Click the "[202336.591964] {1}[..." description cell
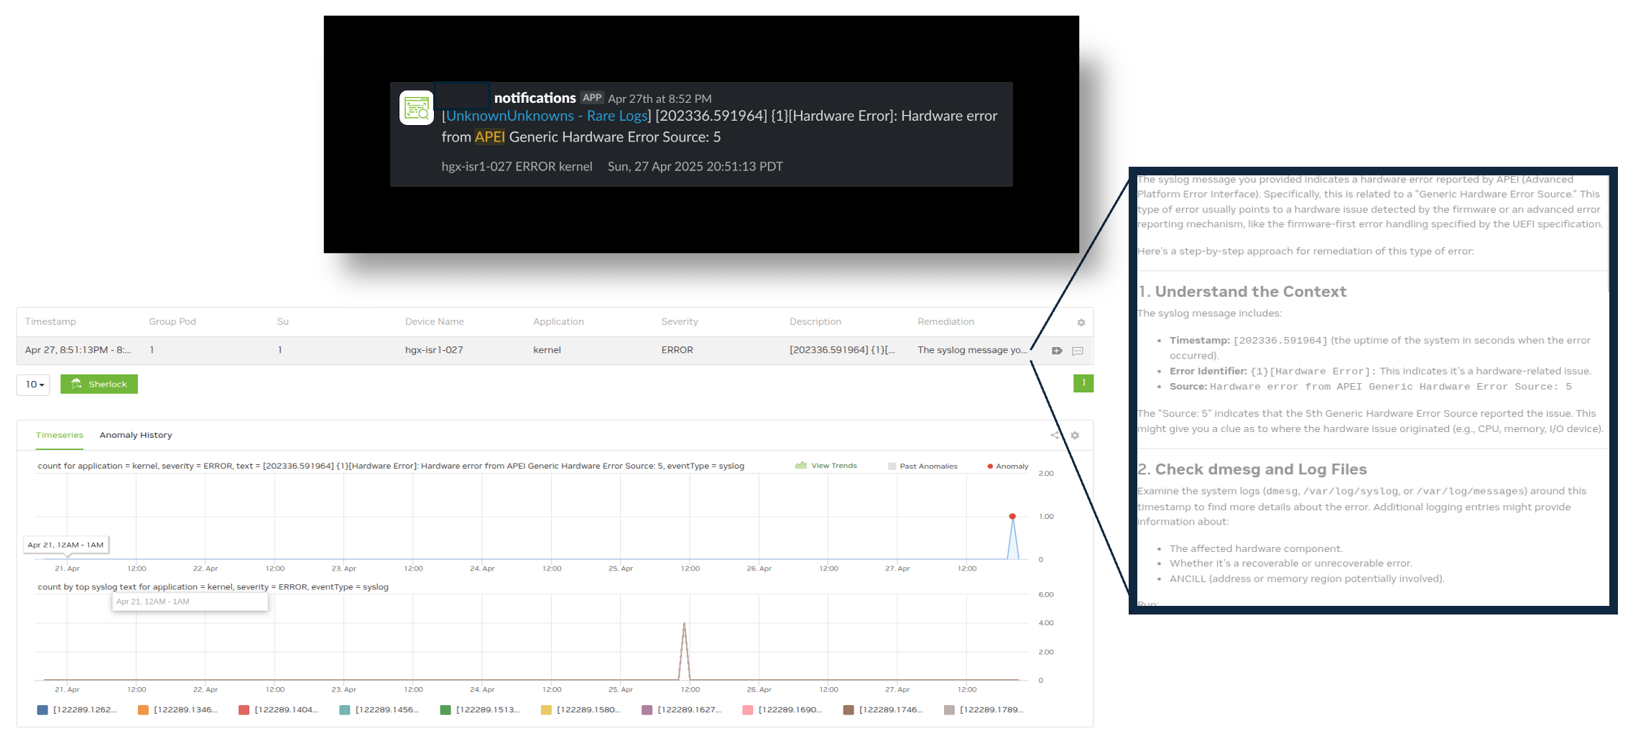The image size is (1628, 741). coord(842,350)
